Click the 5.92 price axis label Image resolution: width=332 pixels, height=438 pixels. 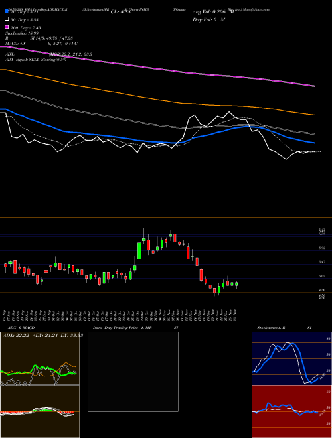pyautogui.click(x=321, y=248)
